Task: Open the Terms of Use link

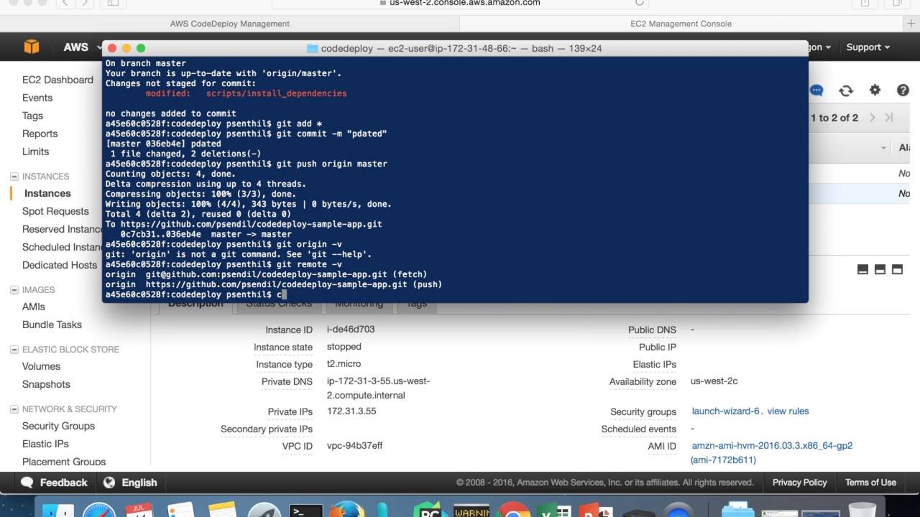Action: pos(870,483)
